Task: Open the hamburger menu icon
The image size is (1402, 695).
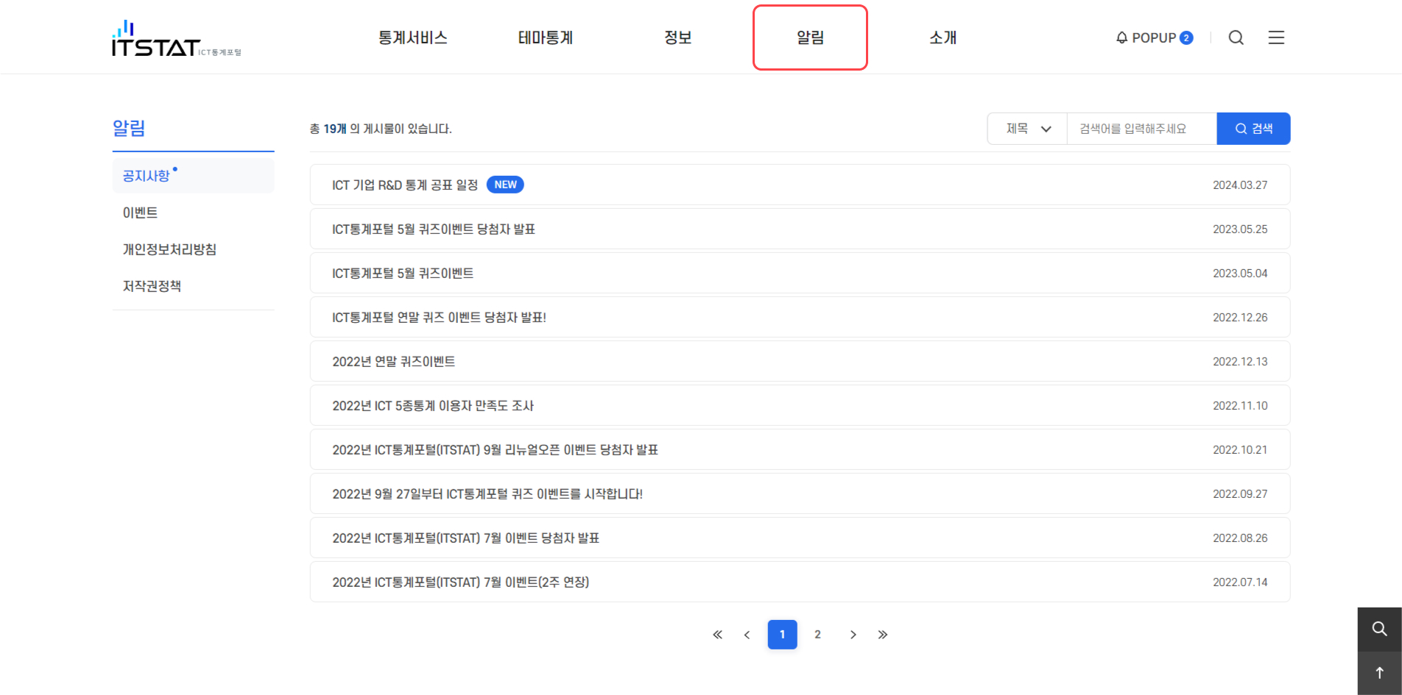Action: point(1276,38)
